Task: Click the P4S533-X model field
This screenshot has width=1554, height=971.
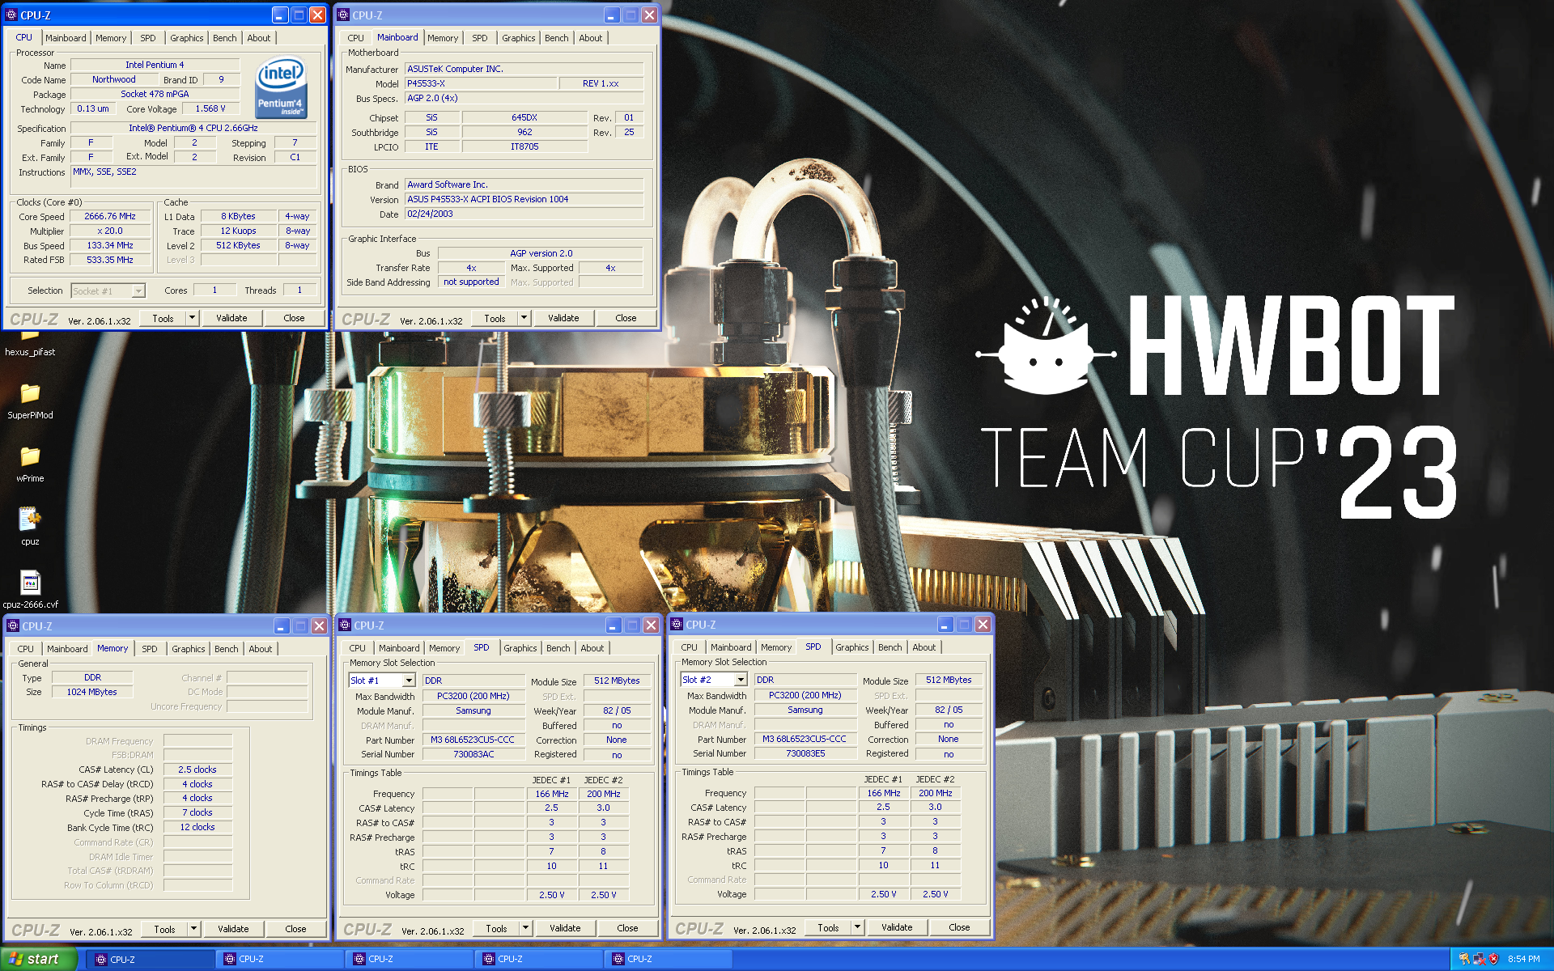Action: click(481, 83)
